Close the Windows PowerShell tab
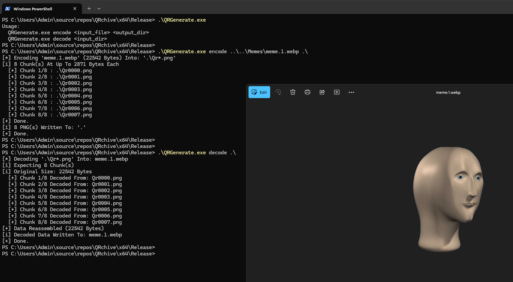Screen dimensions: 513x282 75,9
